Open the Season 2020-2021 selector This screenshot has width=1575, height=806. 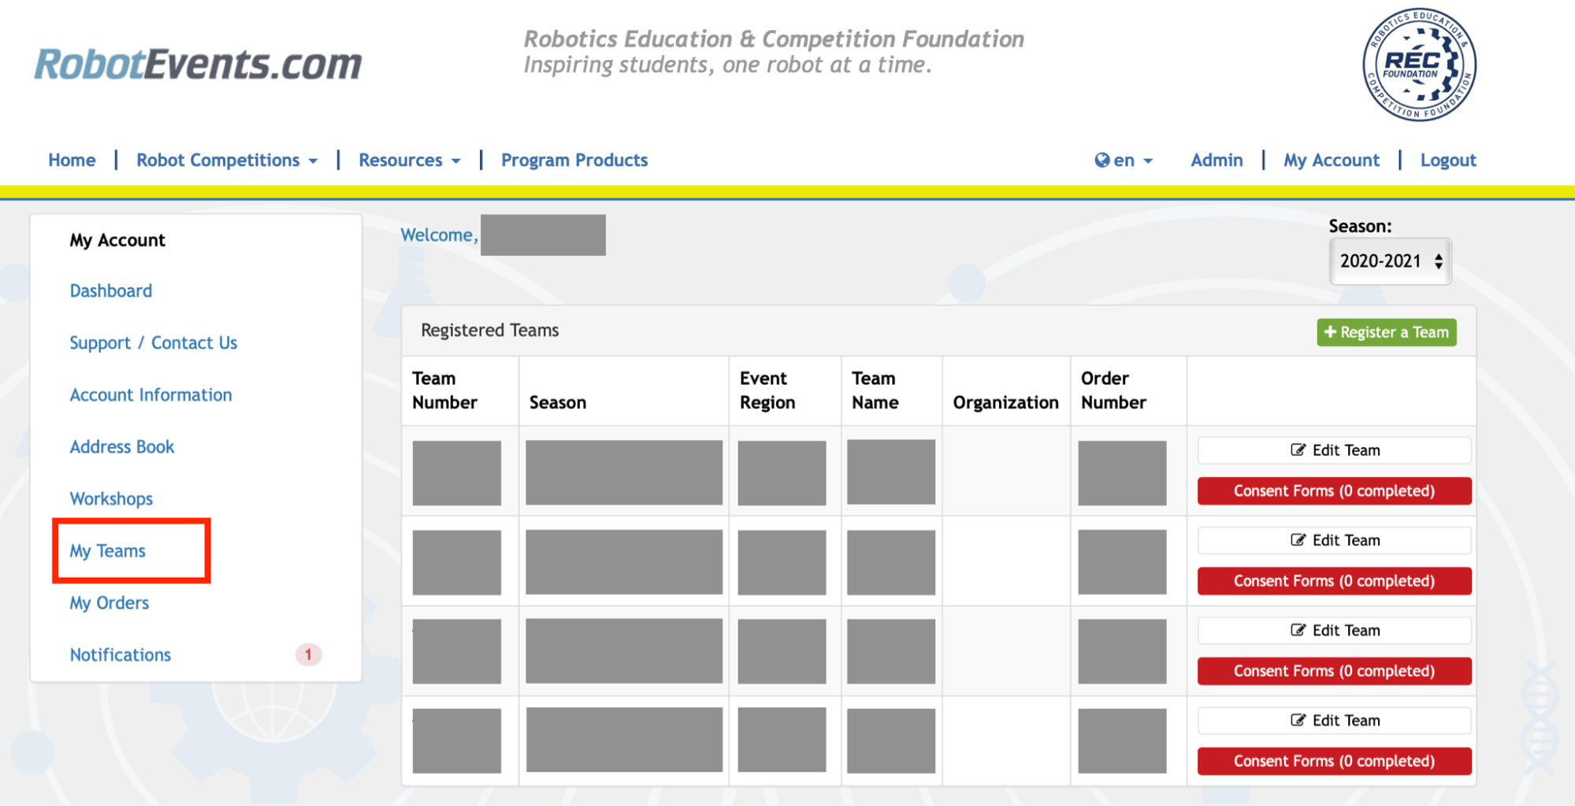pyautogui.click(x=1390, y=261)
